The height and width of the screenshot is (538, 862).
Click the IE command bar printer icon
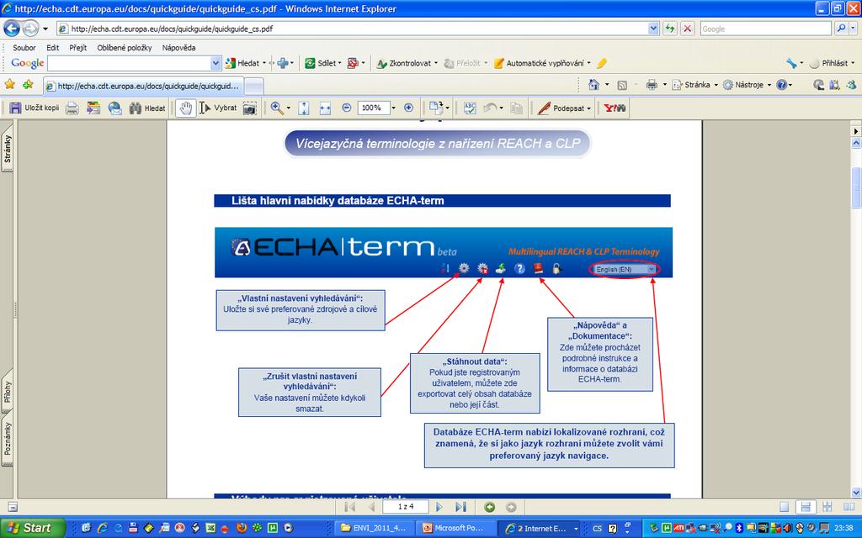652,85
